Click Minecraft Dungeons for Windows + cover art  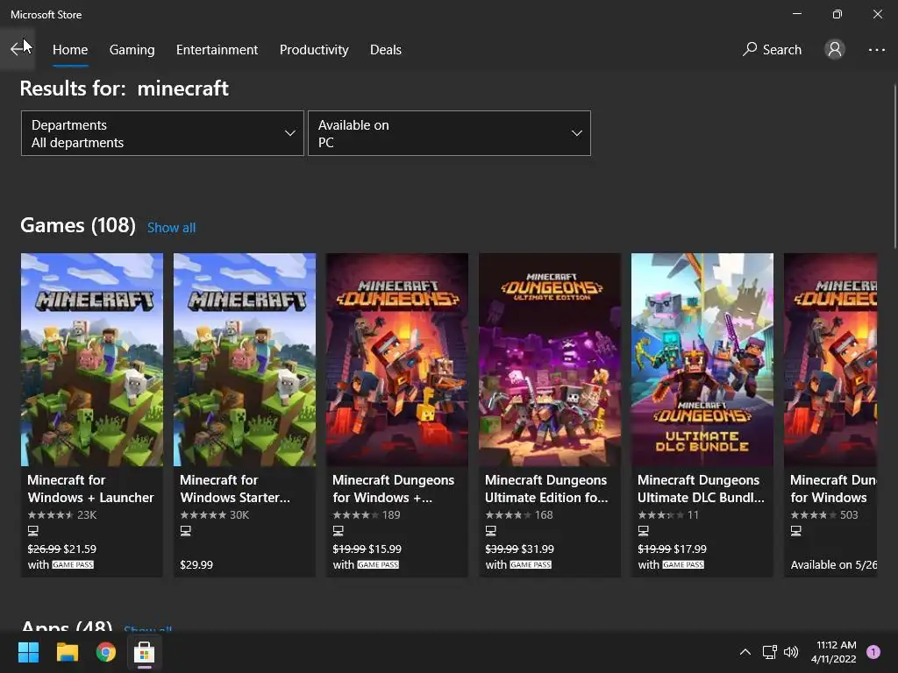pos(397,359)
